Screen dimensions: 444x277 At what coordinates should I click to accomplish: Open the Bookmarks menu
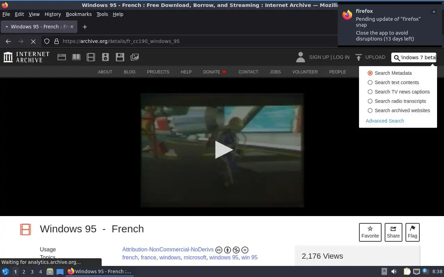click(79, 14)
